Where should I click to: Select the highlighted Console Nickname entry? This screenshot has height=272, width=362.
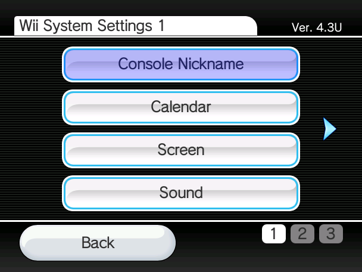181,64
